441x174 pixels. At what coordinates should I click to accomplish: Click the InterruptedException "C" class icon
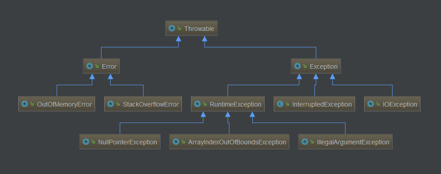point(280,104)
